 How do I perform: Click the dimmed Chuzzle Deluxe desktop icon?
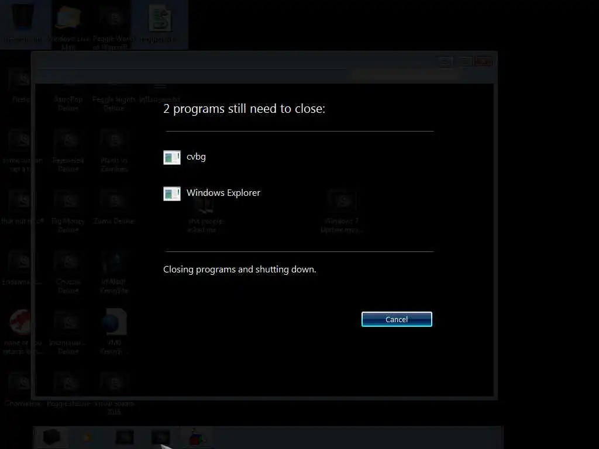coord(68,273)
